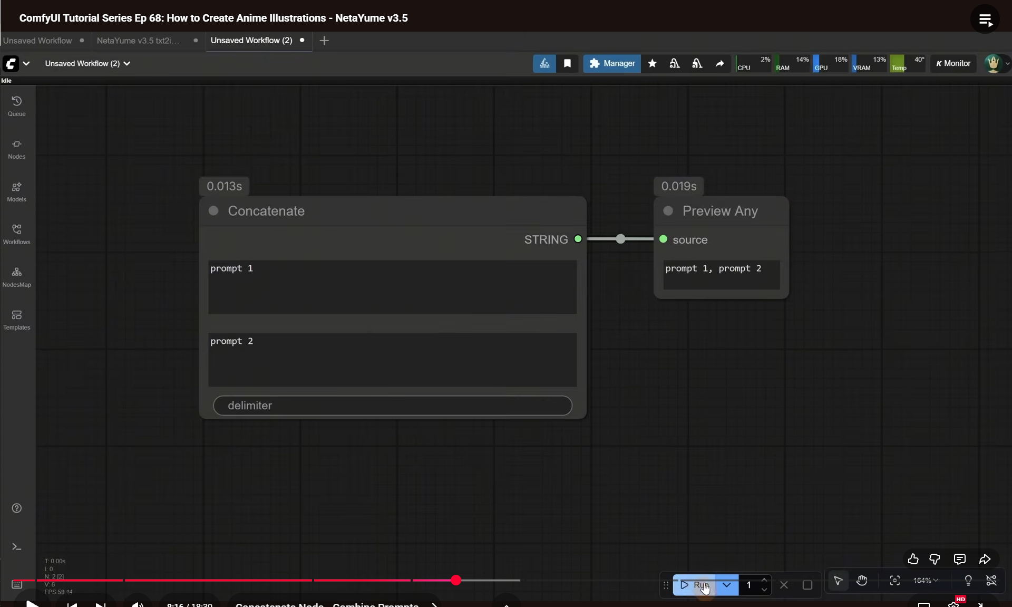The width and height of the screenshot is (1012, 607).
Task: Click the bookmark icon in top toolbar
Action: click(x=567, y=63)
